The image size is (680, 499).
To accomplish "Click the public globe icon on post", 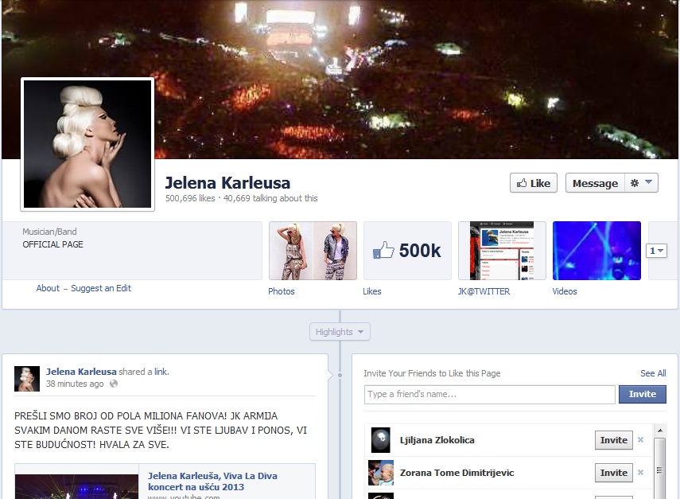I will tap(114, 384).
